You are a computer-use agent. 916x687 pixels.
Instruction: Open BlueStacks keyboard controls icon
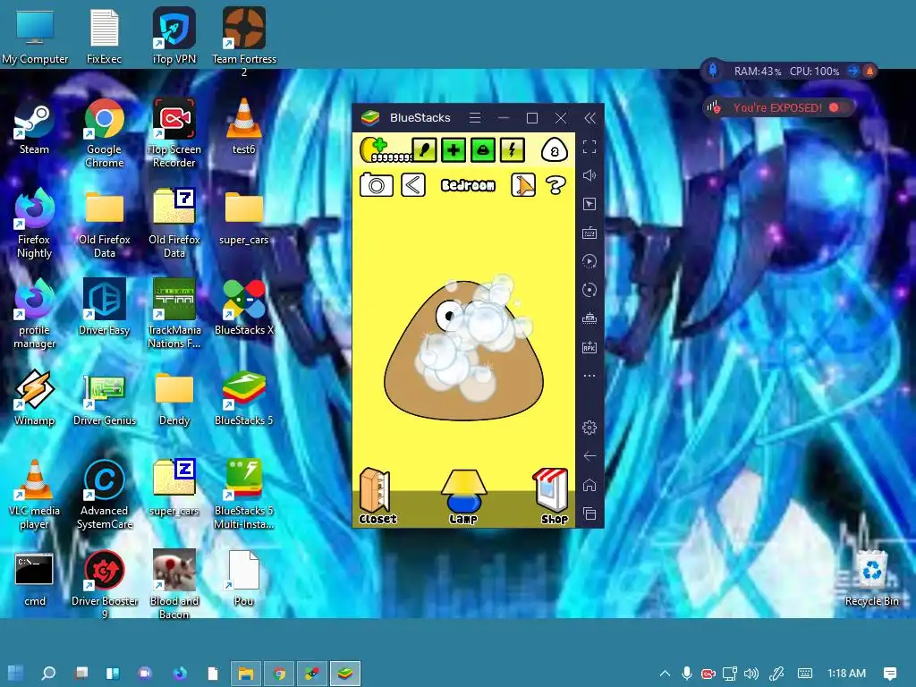pyautogui.click(x=589, y=233)
